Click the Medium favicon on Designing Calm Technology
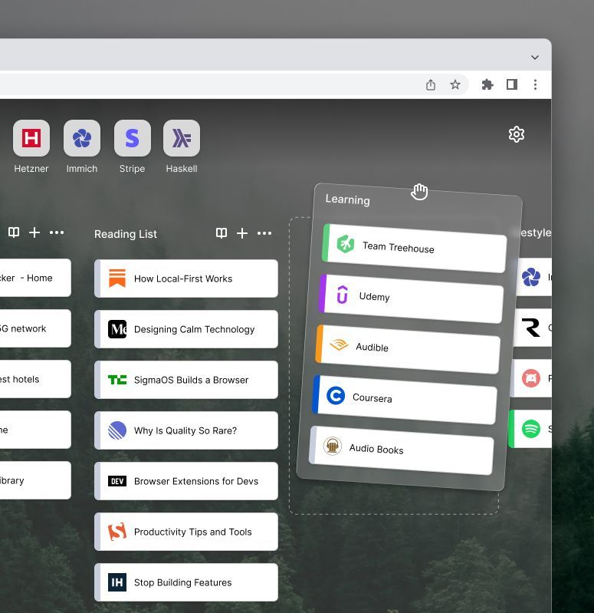Viewport: 594px width, 613px height. [117, 329]
